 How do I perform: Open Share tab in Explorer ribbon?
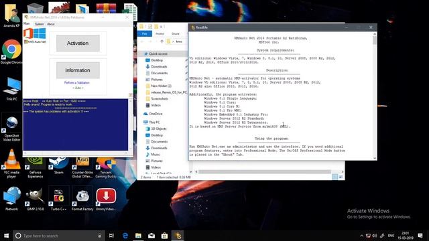[176, 33]
